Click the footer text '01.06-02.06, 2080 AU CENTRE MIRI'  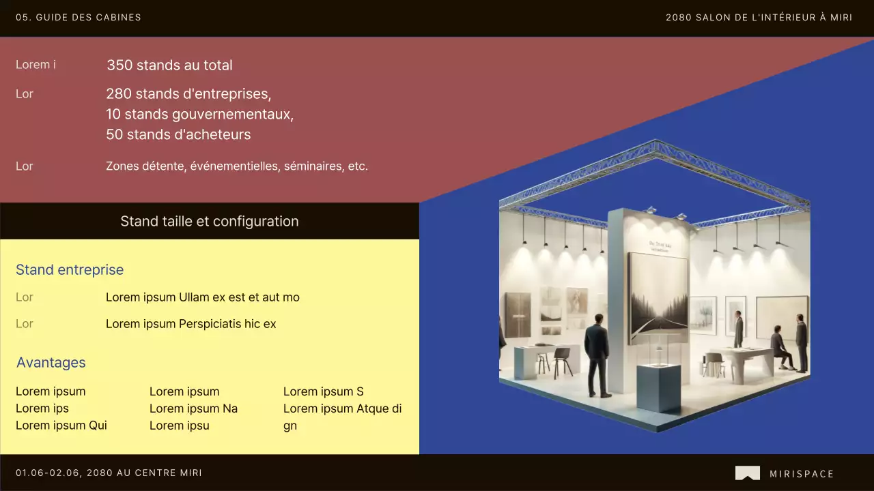(x=109, y=473)
